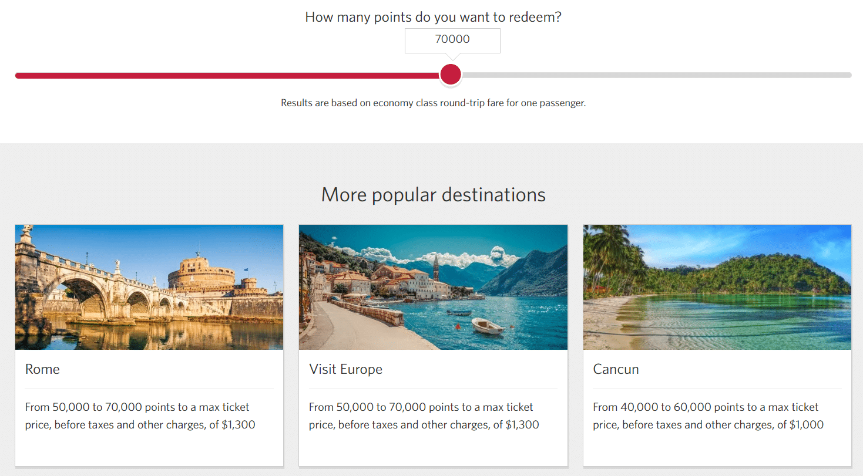Click the red slider handle

pyautogui.click(x=451, y=75)
